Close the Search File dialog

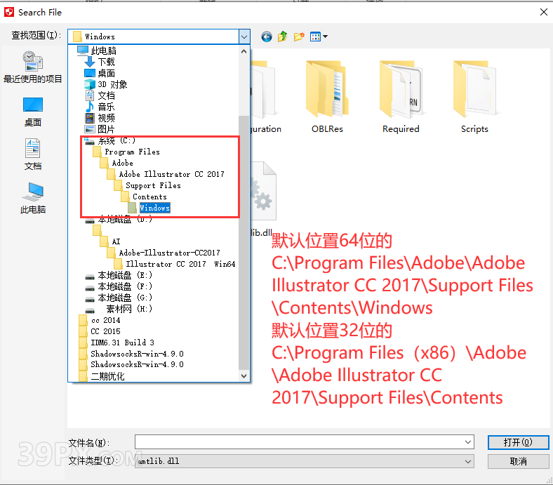pos(543,12)
